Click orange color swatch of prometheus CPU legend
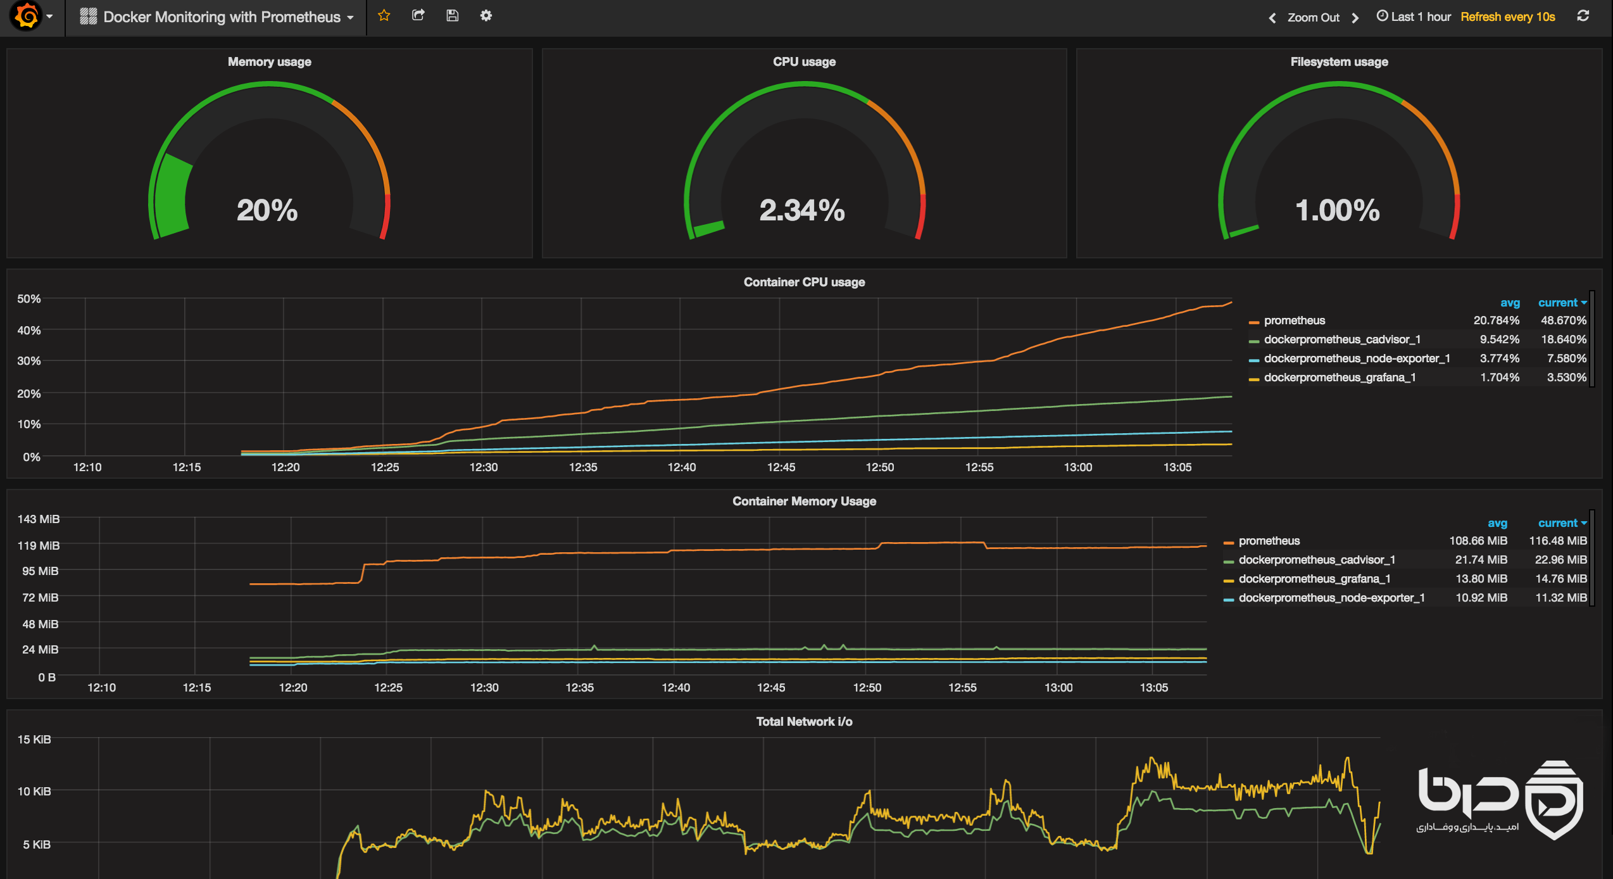Screen dimensions: 1613x879 pos(1253,322)
